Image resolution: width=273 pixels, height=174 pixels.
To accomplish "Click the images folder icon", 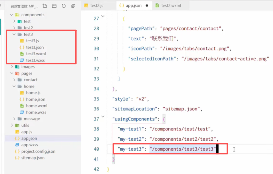I will pyautogui.click(x=17, y=67).
